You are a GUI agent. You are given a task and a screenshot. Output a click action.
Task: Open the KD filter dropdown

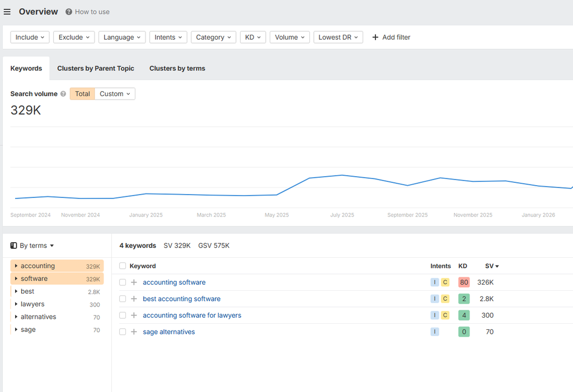tap(253, 37)
